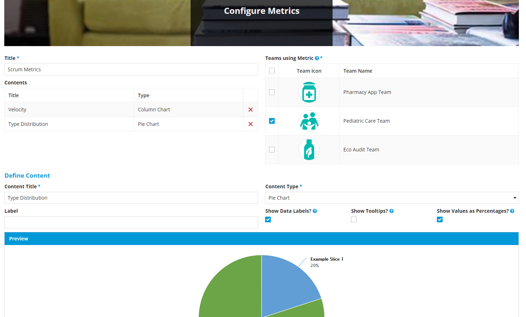The width and height of the screenshot is (526, 317).
Task: Click the Pediatric Care Team family icon
Action: coord(309,121)
